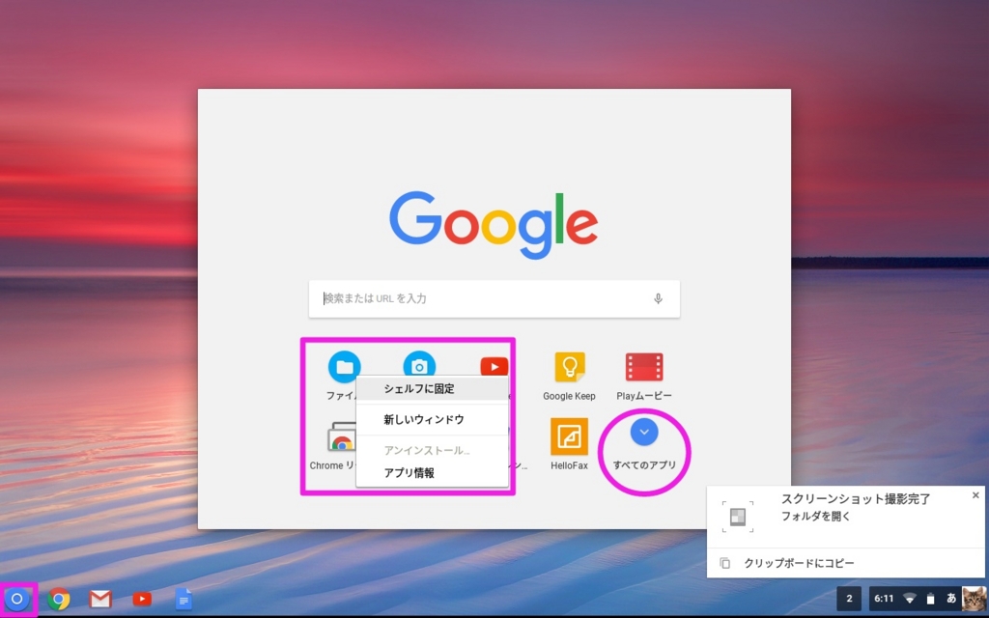Open the Files app icon in launcher
Screen dimensions: 989x618
[345, 367]
